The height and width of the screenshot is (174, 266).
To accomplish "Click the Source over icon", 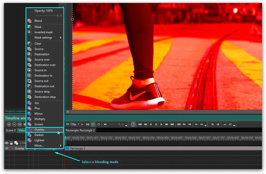I will [x=29, y=60].
